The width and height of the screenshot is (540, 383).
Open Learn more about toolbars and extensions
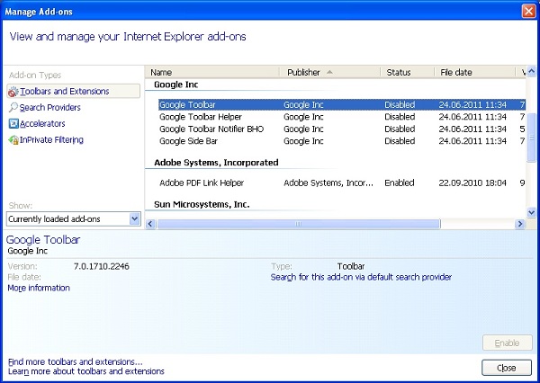click(85, 371)
